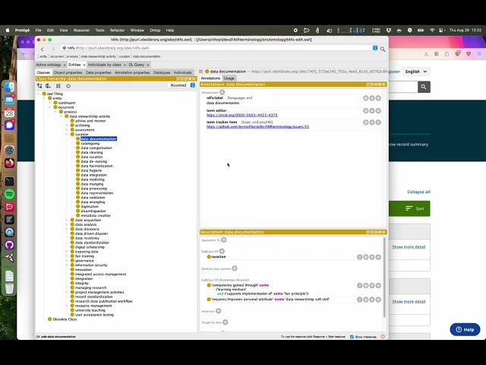This screenshot has height=365, width=486.
Task: Toggle the Show Inferences checkbox
Action: click(351, 336)
